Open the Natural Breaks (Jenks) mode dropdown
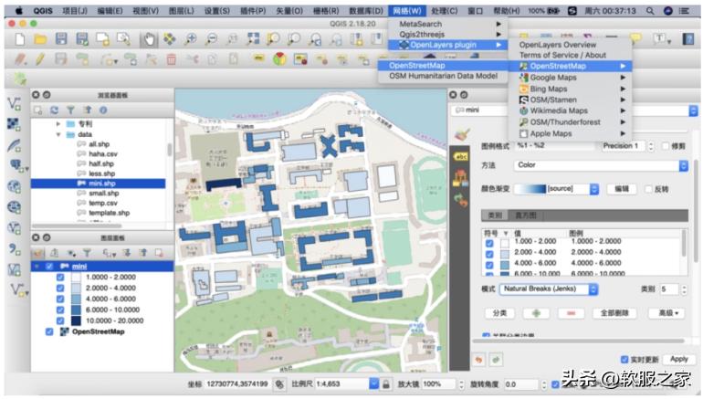Screen dimensions: 703x399 pos(549,289)
